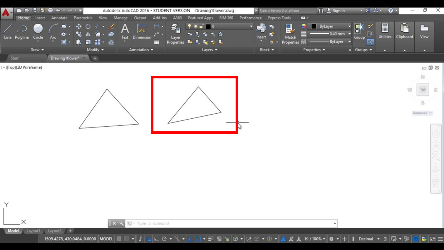Select the Copy tool in Modify panel

79,34
